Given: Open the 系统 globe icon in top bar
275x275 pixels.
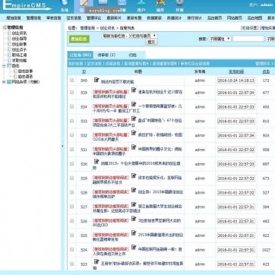Looking at the screenshot, I should [65, 3].
